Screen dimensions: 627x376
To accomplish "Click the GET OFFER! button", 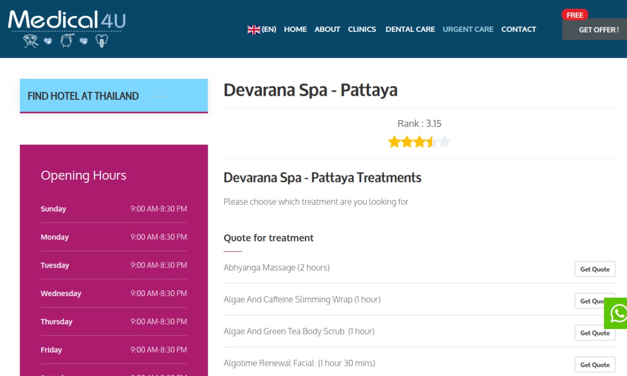I will 595,30.
